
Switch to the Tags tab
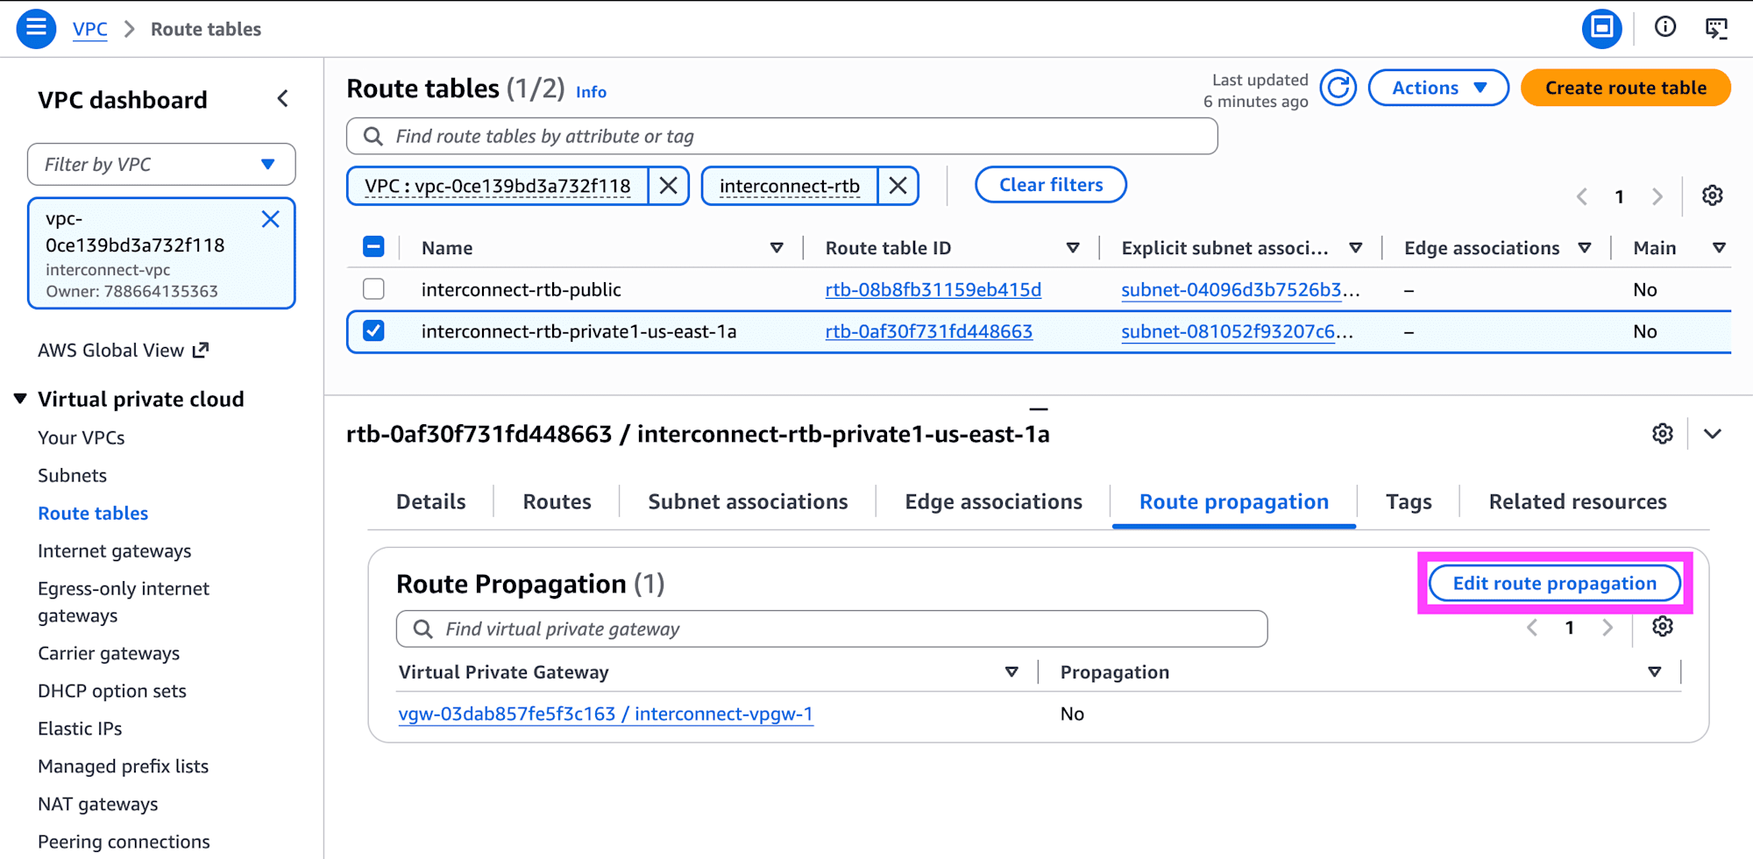[1409, 501]
